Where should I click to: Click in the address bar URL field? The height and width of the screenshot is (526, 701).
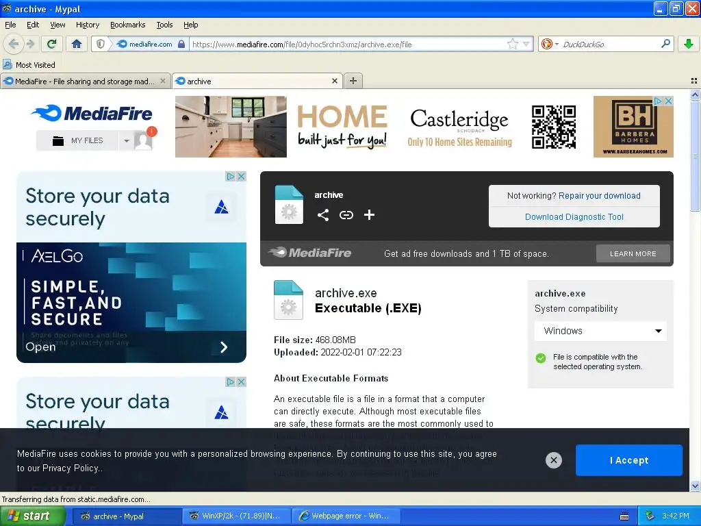coord(348,45)
